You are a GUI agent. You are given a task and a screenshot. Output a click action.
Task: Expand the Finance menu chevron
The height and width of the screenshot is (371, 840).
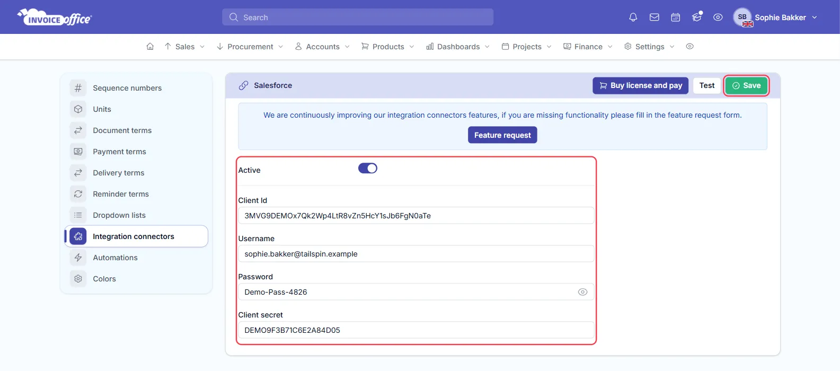tap(610, 47)
